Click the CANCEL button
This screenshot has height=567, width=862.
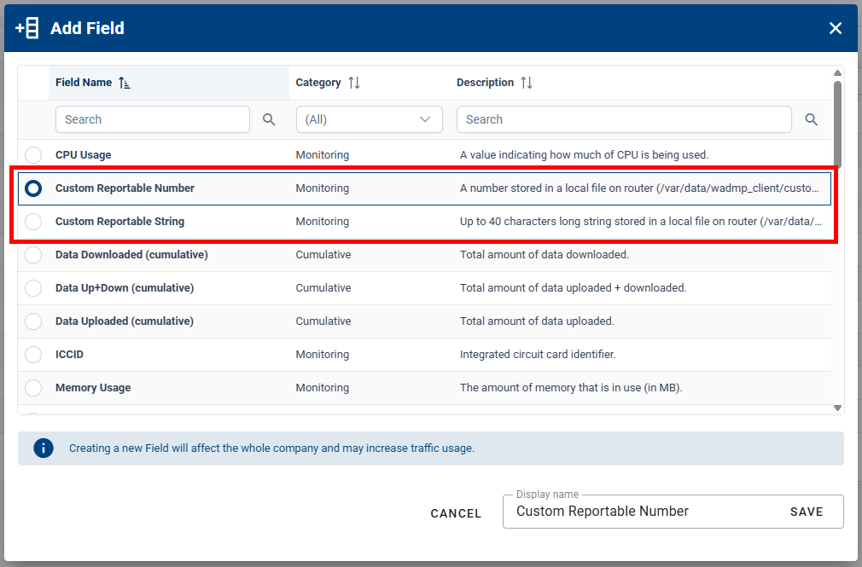coord(456,513)
